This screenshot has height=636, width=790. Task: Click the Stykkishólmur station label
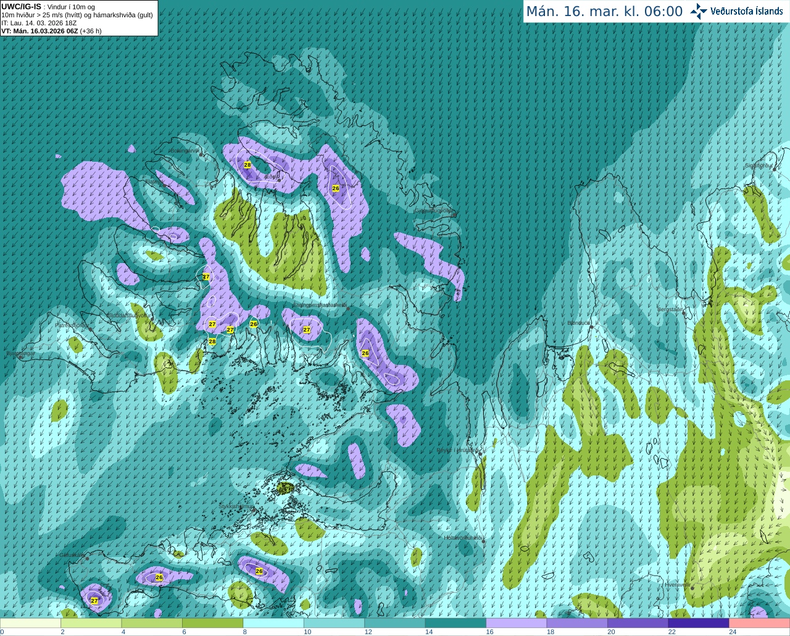coord(236,506)
